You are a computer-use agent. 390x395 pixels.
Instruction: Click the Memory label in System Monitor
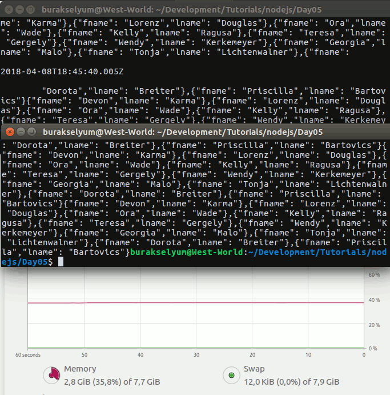pos(80,369)
